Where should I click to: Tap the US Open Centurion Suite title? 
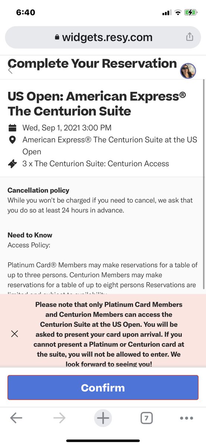(x=97, y=103)
